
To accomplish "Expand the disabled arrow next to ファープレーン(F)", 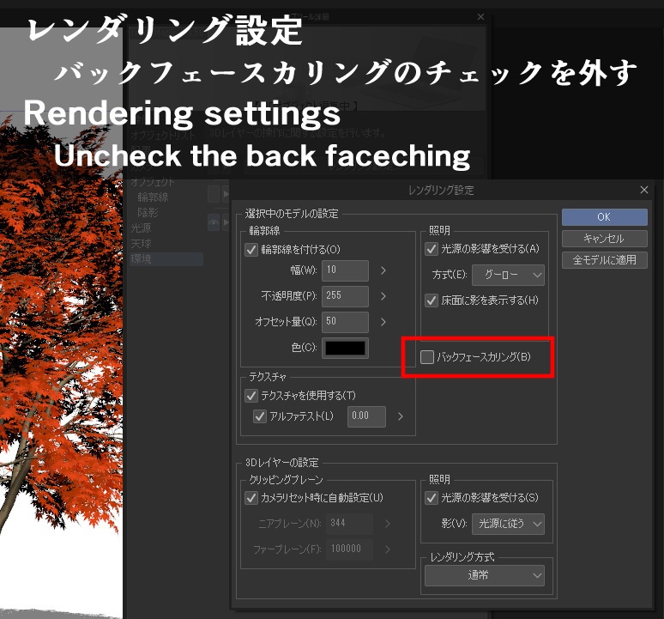I will coord(387,549).
